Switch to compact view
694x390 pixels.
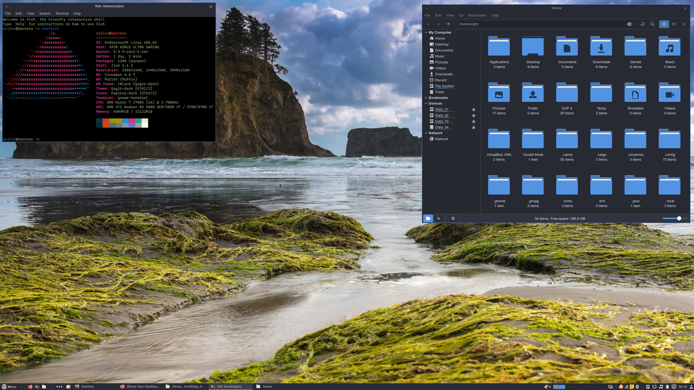(684, 24)
